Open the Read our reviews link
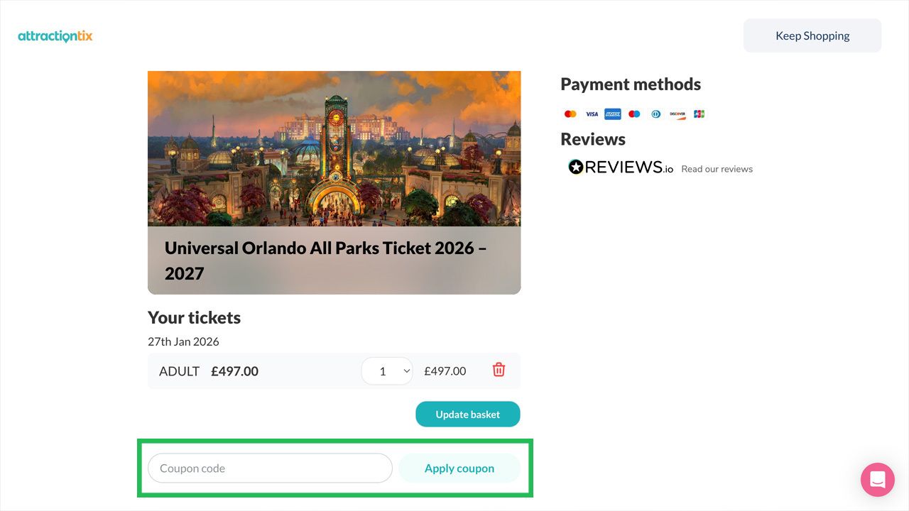 (x=717, y=169)
